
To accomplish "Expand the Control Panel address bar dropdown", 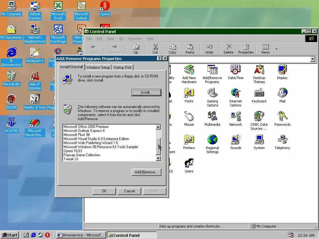I will coord(313,59).
